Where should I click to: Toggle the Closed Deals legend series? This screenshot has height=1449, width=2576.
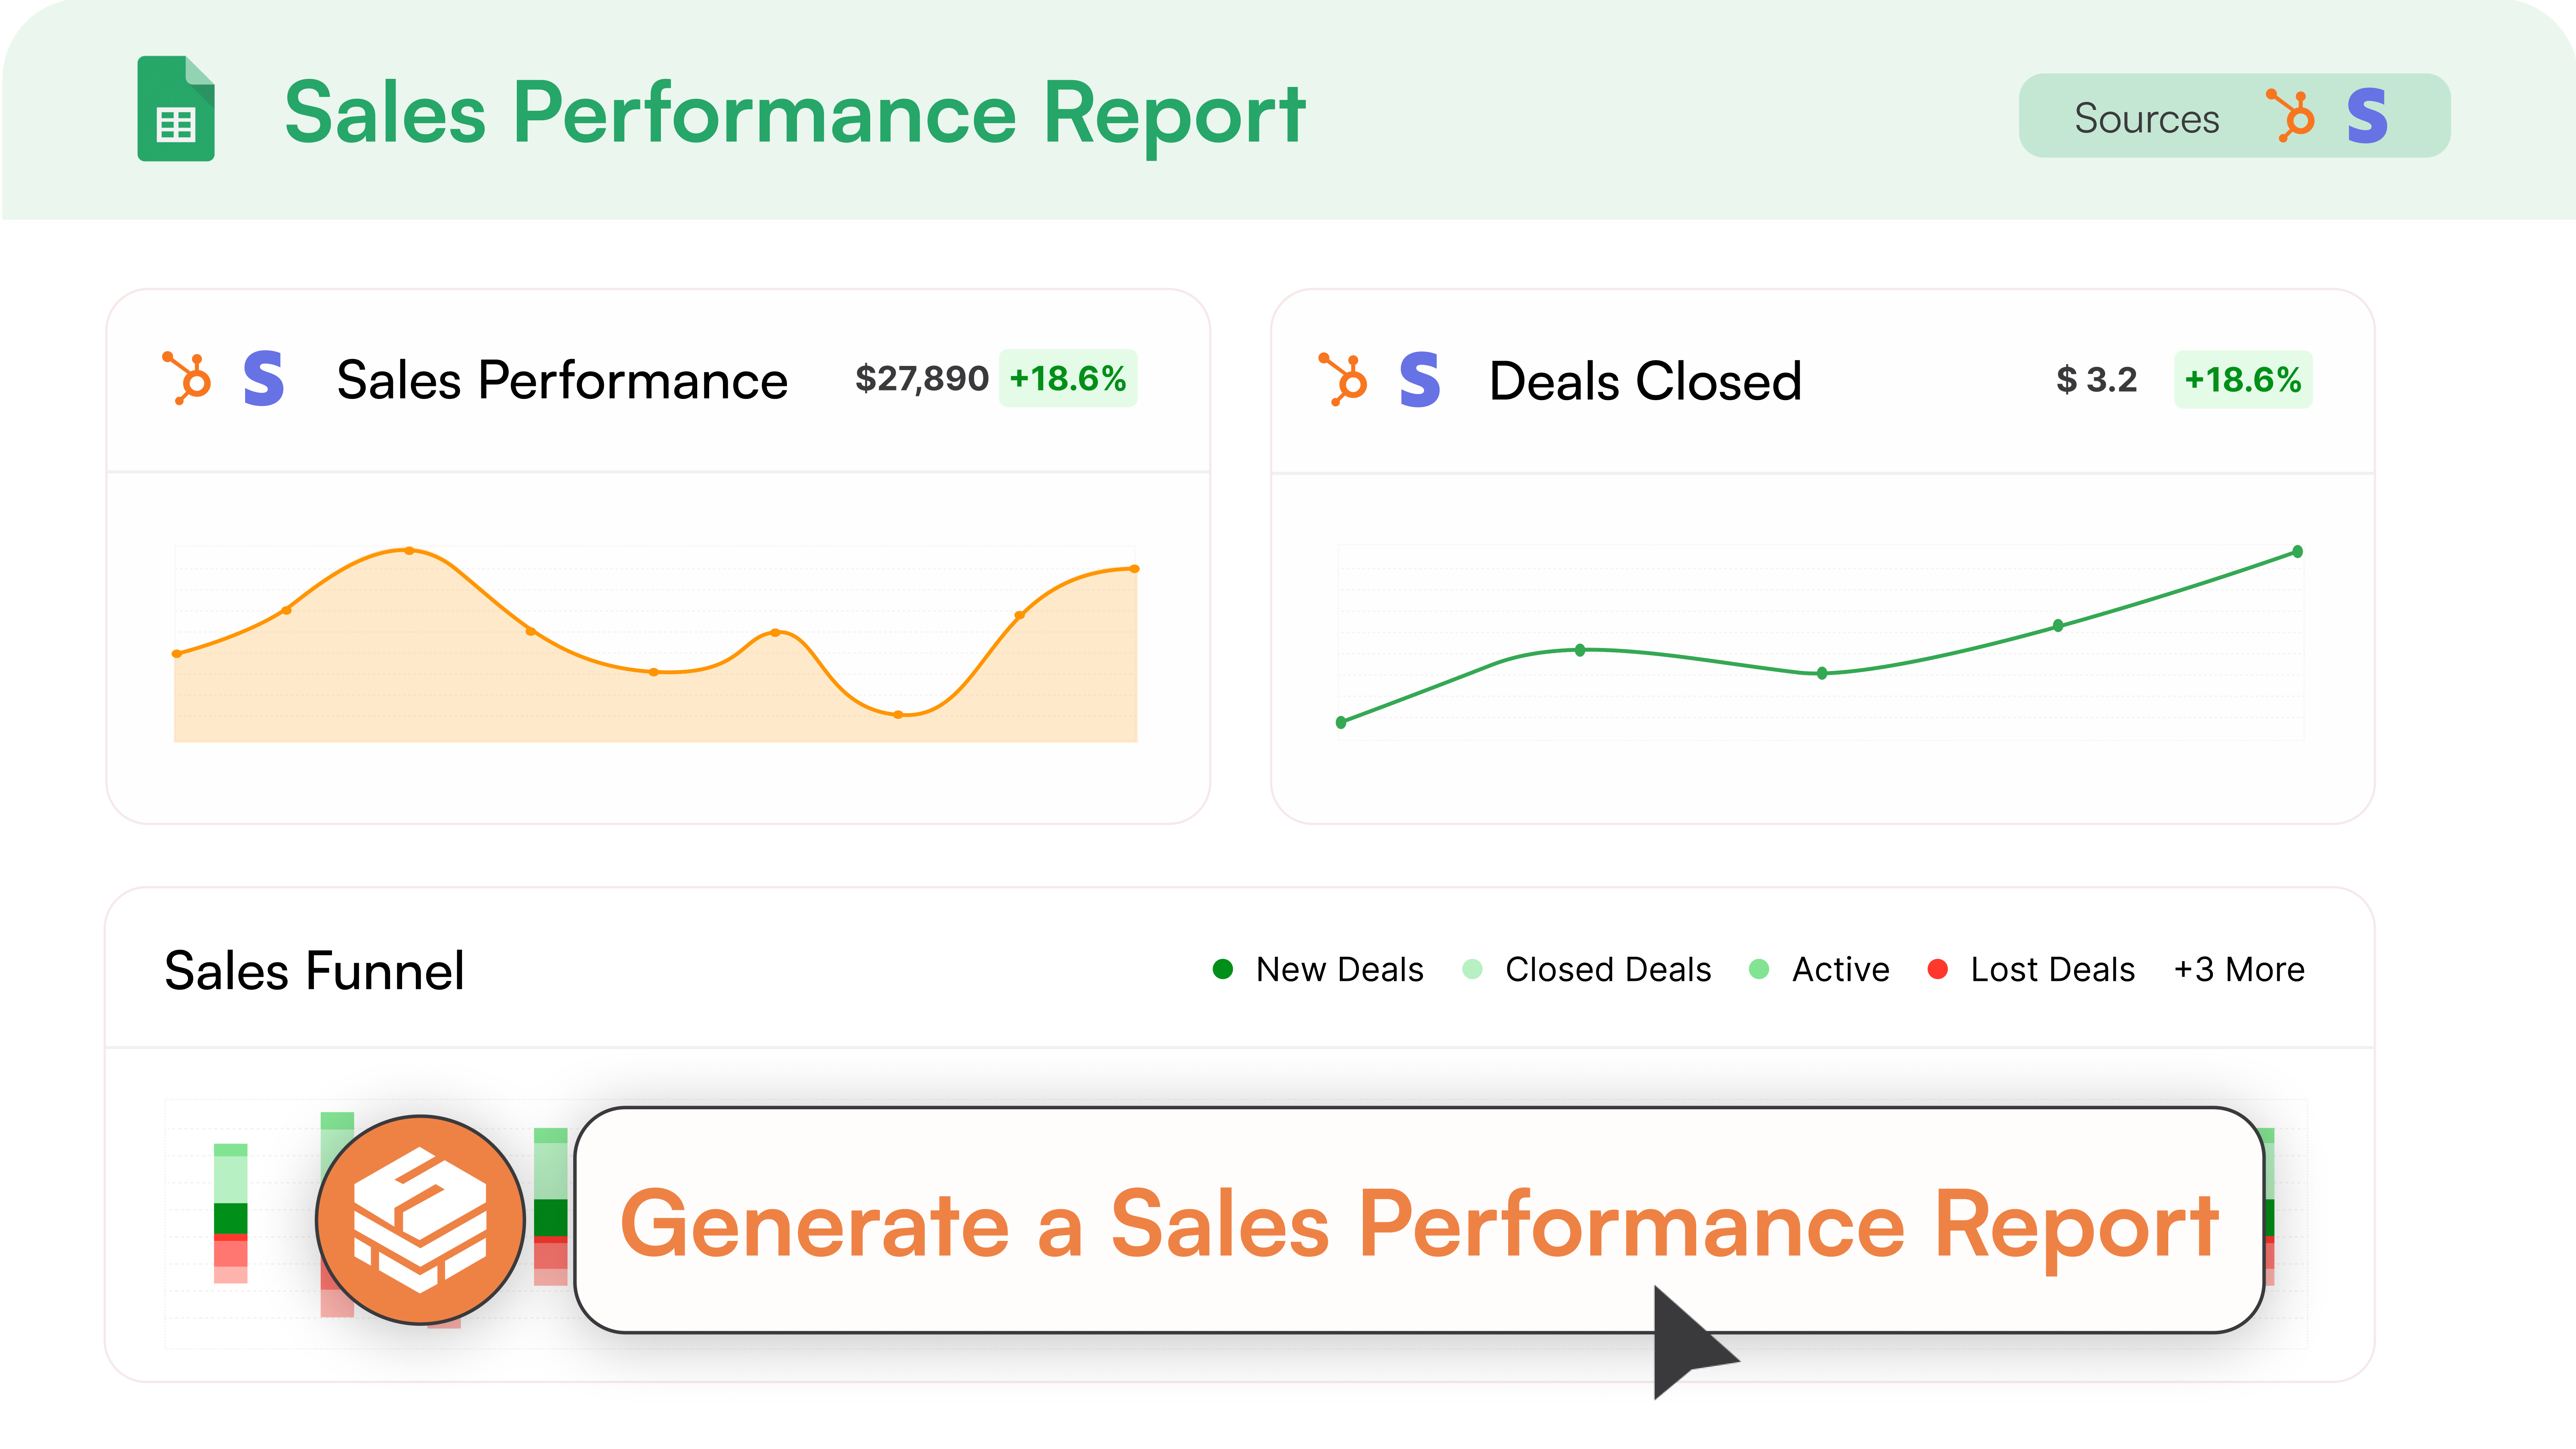point(1607,969)
